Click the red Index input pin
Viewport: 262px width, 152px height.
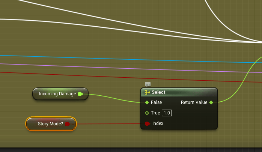click(x=147, y=123)
